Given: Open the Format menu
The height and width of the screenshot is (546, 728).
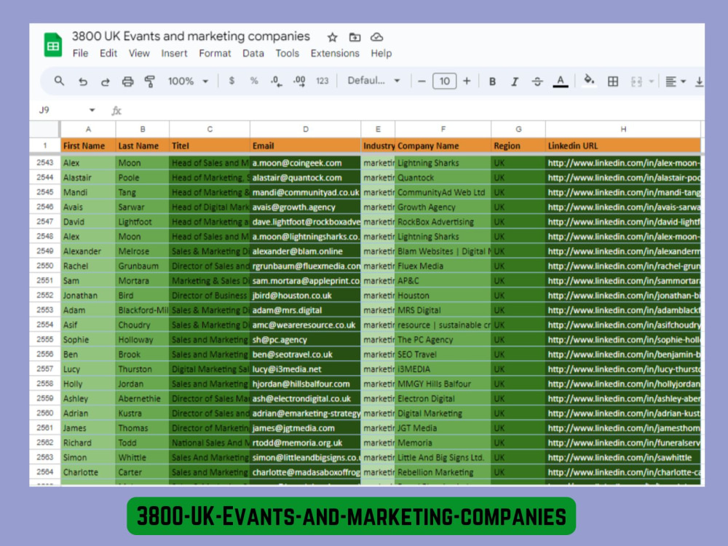Looking at the screenshot, I should tap(215, 53).
